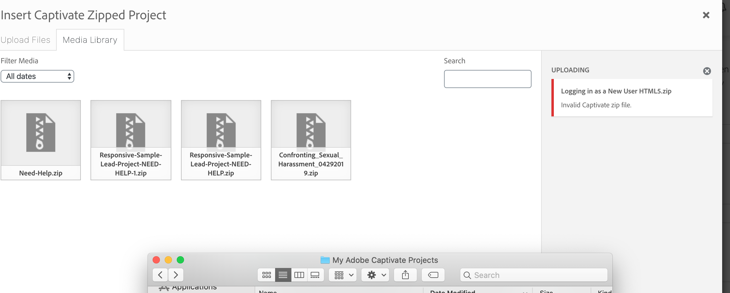Dismiss the Uploading error panel
Viewport: 730px width, 293px height.
pos(707,71)
